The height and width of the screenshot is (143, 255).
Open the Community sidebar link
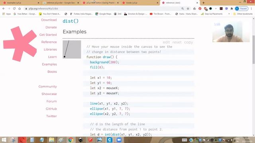48,87
